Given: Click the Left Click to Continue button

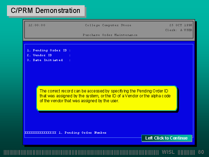Looking at the screenshot, I should [x=167, y=138].
